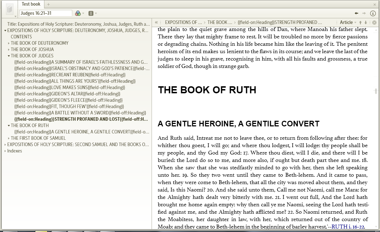
Task: Jump to next article down arrow
Action: pos(366,23)
